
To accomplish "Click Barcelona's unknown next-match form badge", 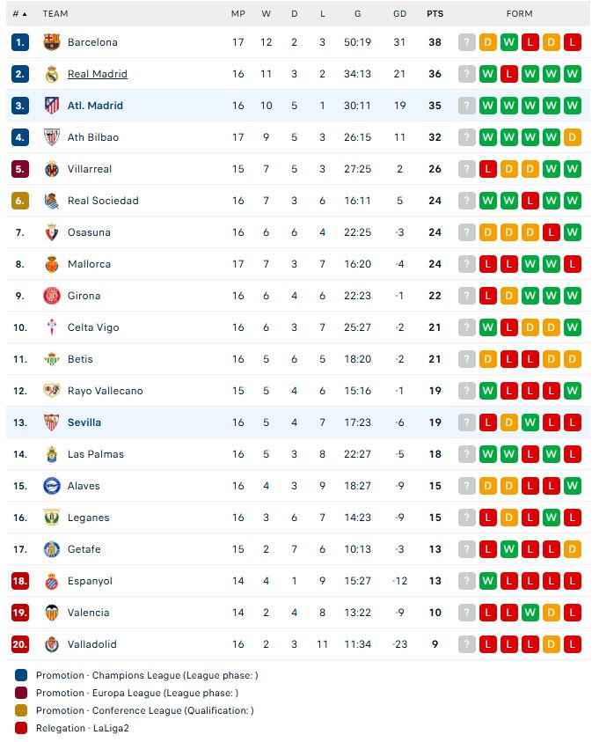I will [467, 42].
